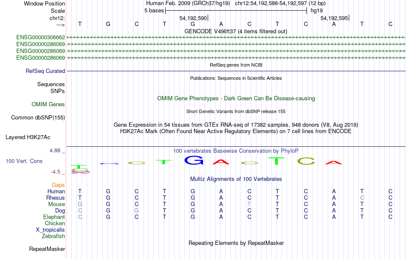This screenshot has height=259, width=406.
Task: Click the 54,192,595 position marker
Action: (334, 18)
